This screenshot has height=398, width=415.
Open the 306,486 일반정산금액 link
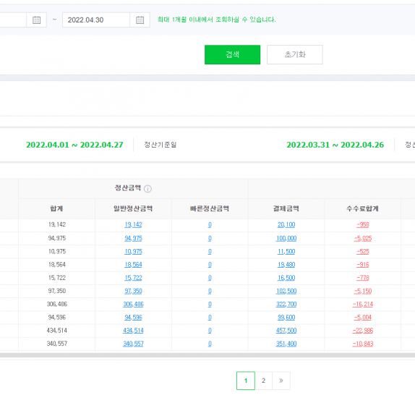pyautogui.click(x=133, y=304)
